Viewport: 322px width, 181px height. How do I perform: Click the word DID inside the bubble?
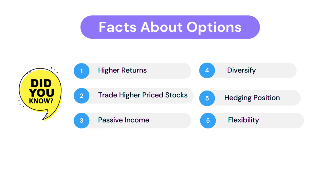(41, 84)
